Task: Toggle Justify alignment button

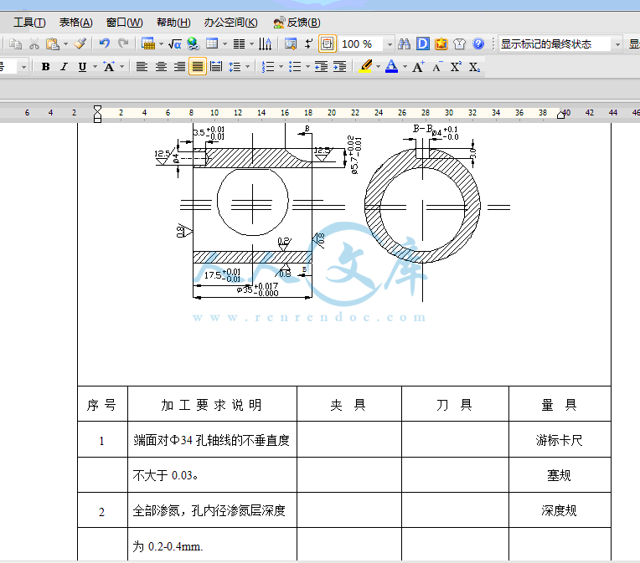Action: pyautogui.click(x=198, y=66)
